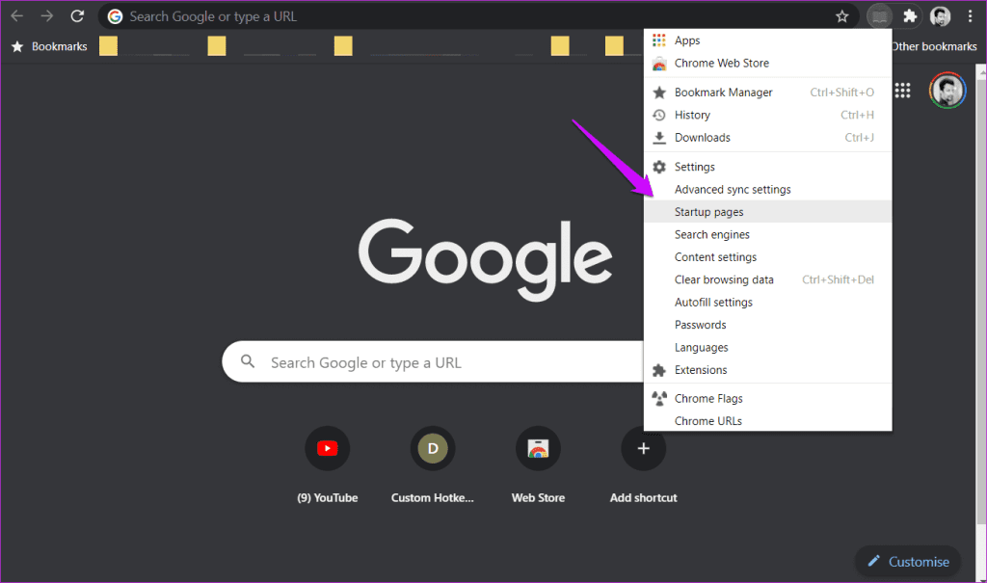Open the Custom Hotke shortcut
The width and height of the screenshot is (987, 583).
pos(432,447)
